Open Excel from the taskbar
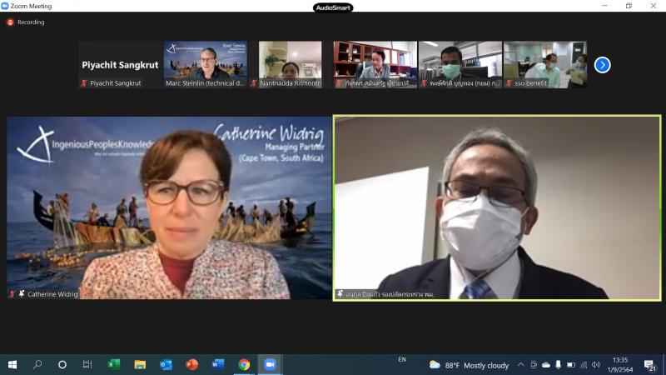Image resolution: width=666 pixels, height=375 pixels. tap(114, 364)
